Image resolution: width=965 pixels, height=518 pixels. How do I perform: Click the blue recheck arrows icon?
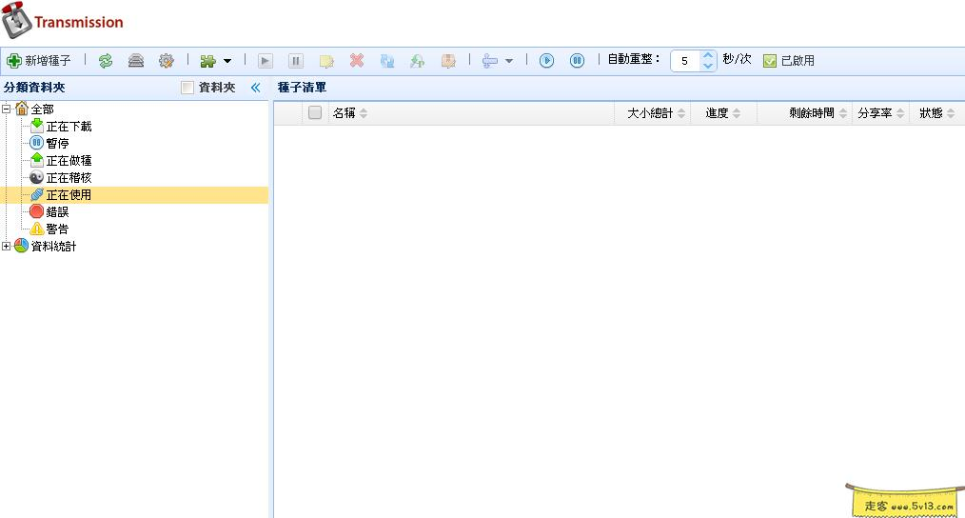coord(387,60)
